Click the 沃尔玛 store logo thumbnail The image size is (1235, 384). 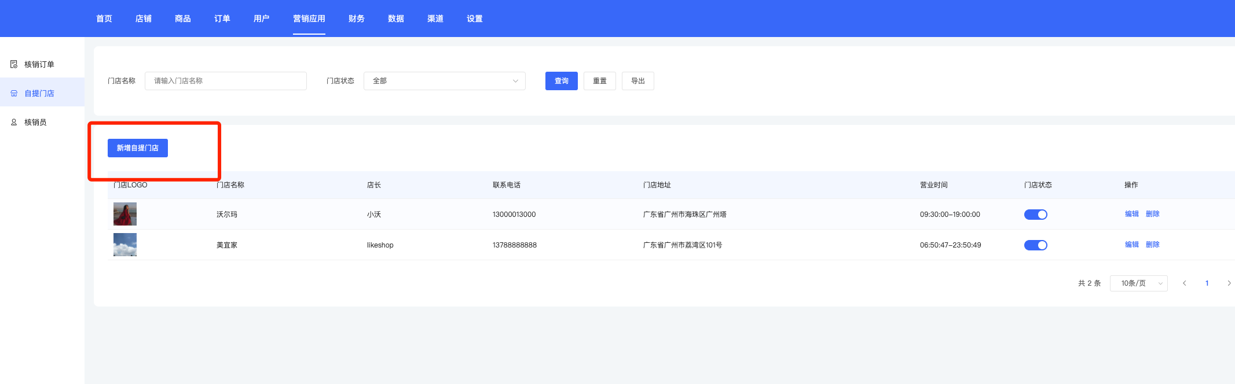click(x=125, y=214)
